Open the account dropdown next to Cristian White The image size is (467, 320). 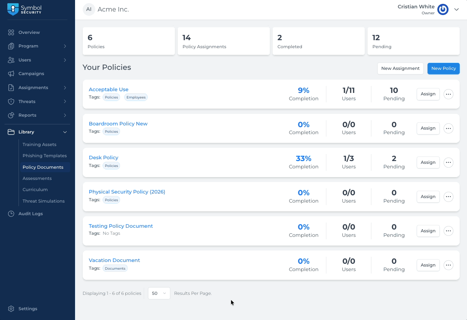pyautogui.click(x=456, y=9)
